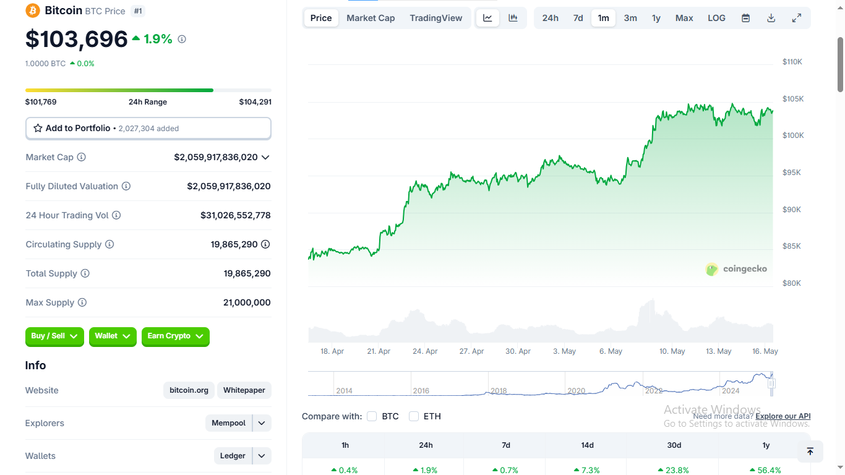The image size is (845, 475).
Task: Open the Mempool explorer link
Action: [229, 423]
